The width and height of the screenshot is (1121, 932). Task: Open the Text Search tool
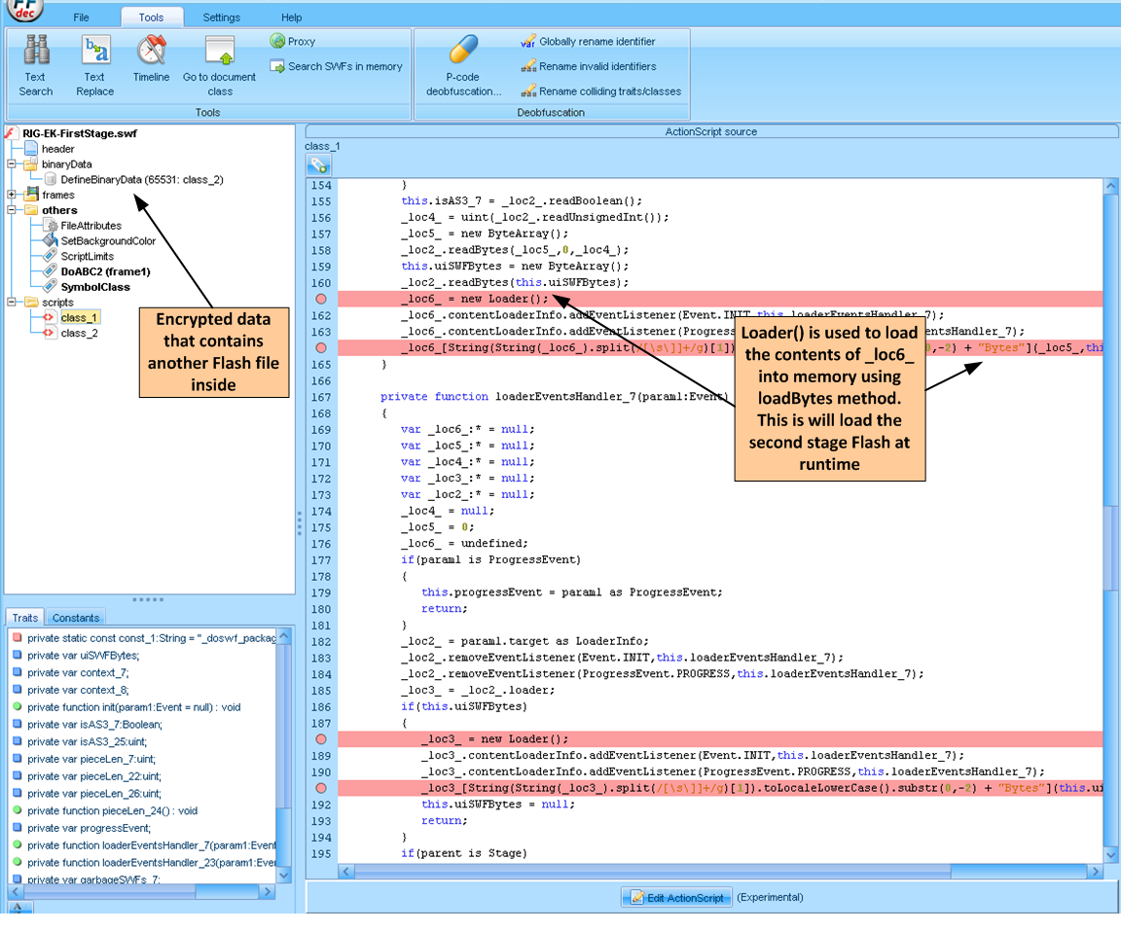click(36, 64)
